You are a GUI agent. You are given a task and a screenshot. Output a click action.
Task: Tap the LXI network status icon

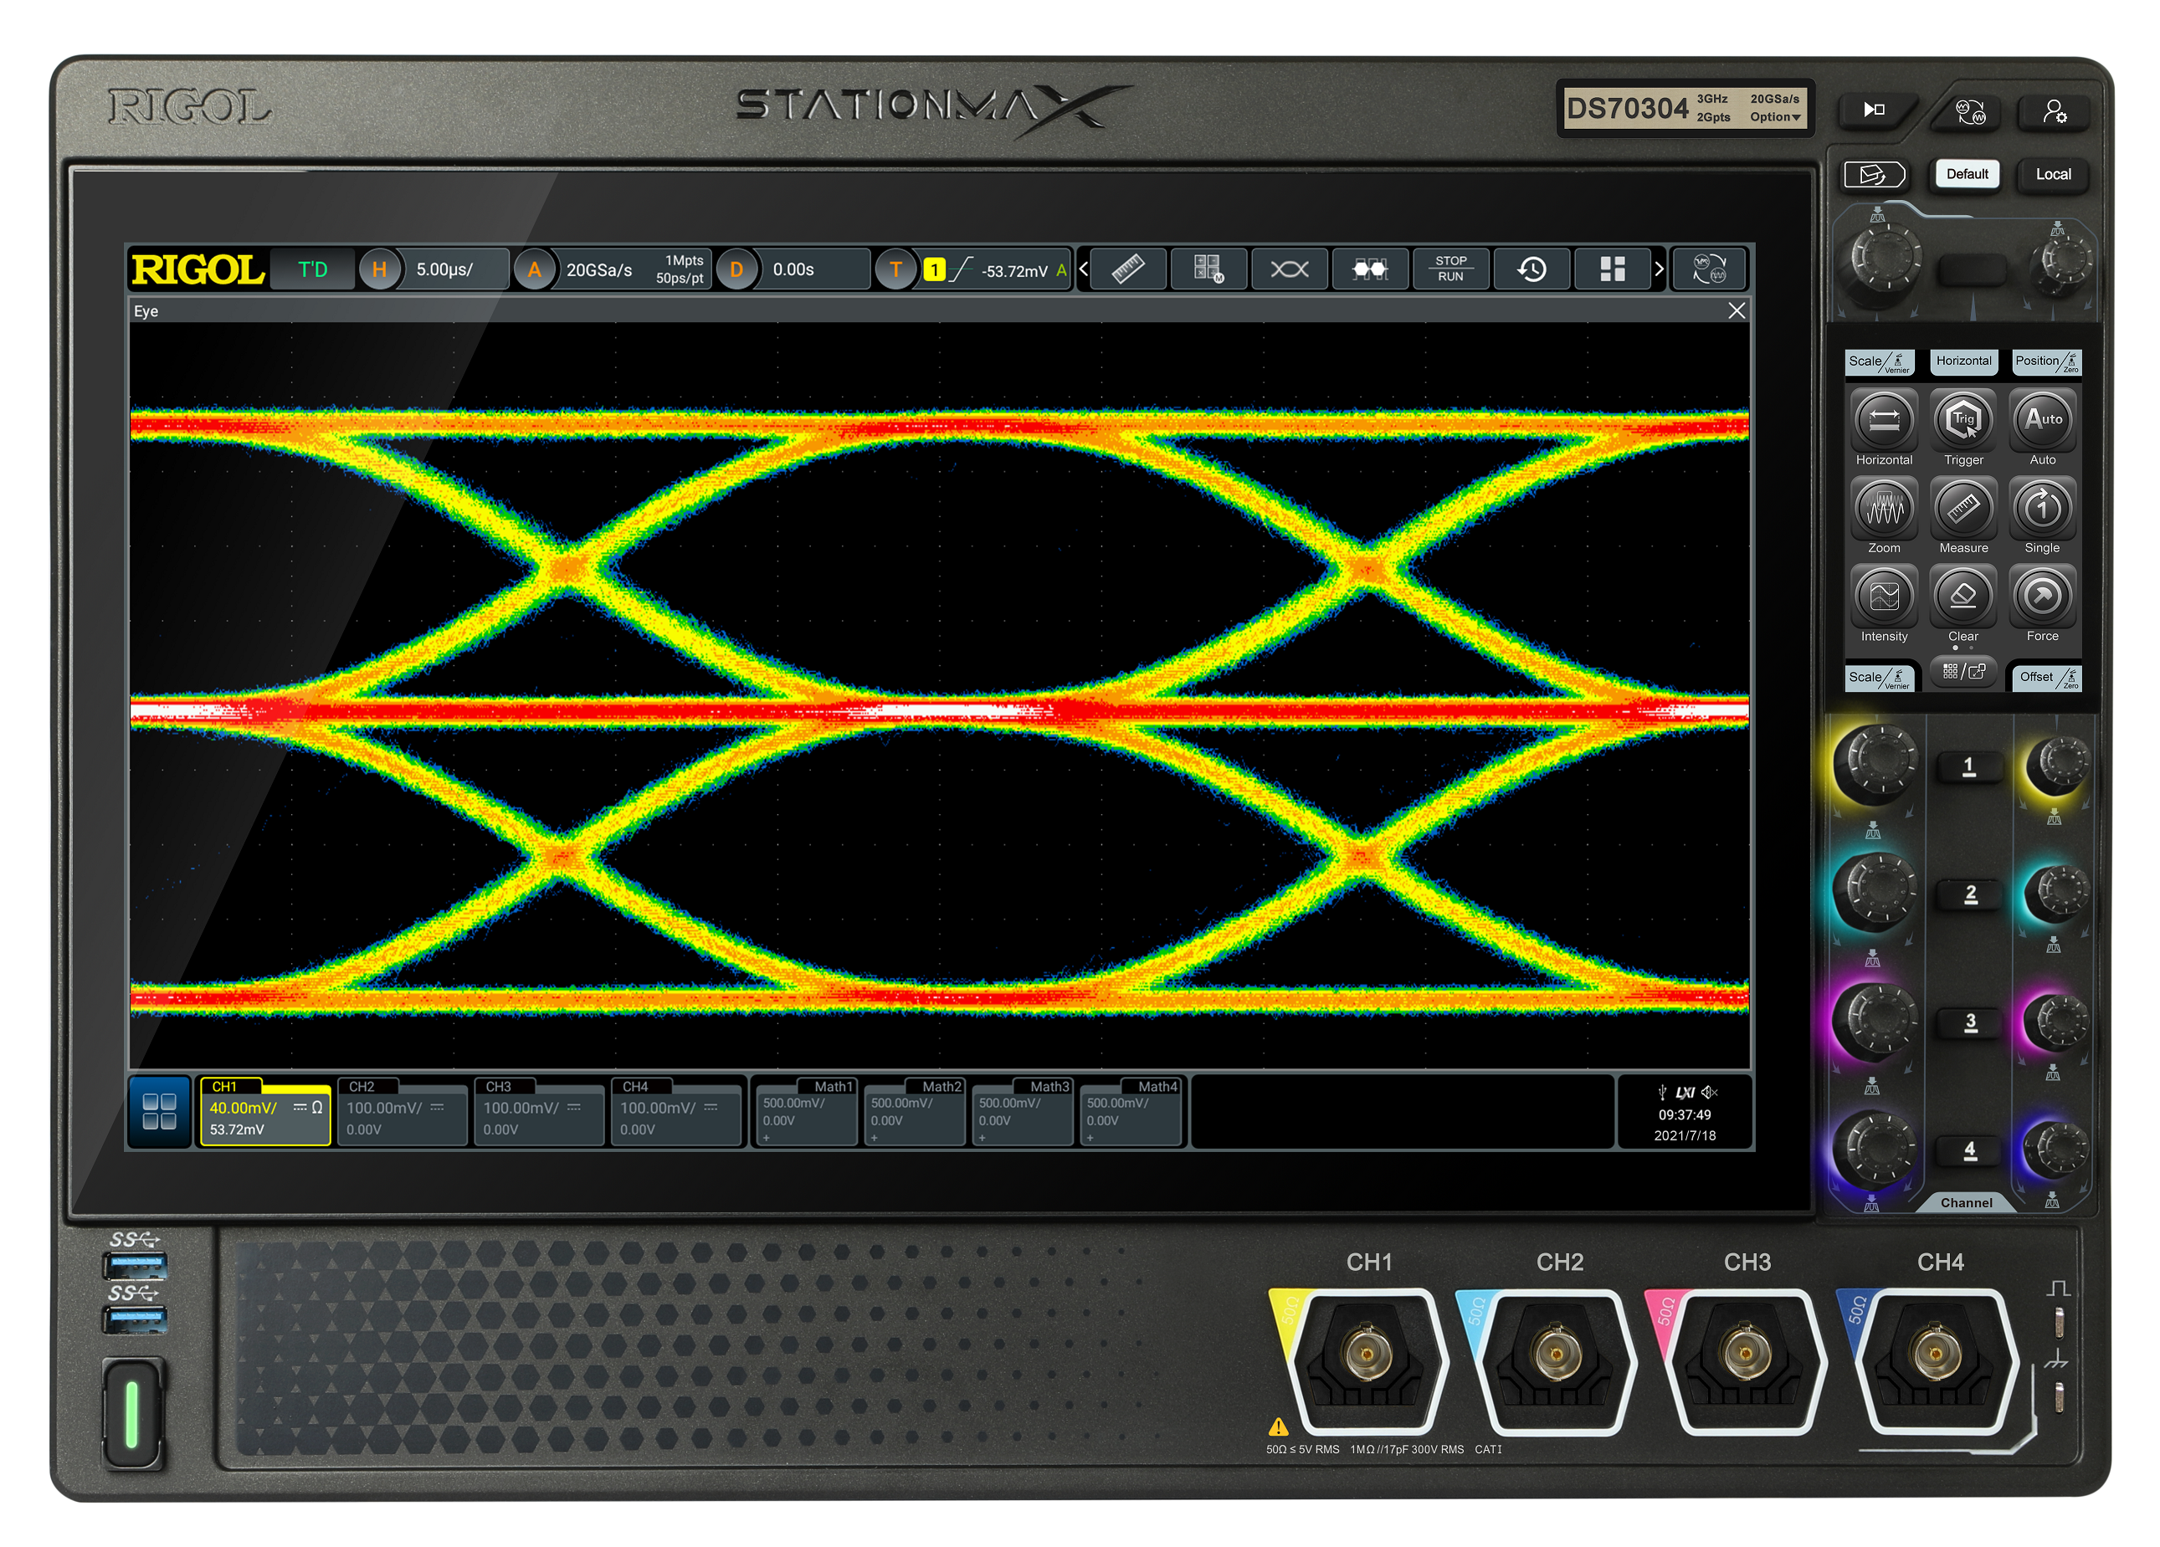(x=1685, y=1092)
